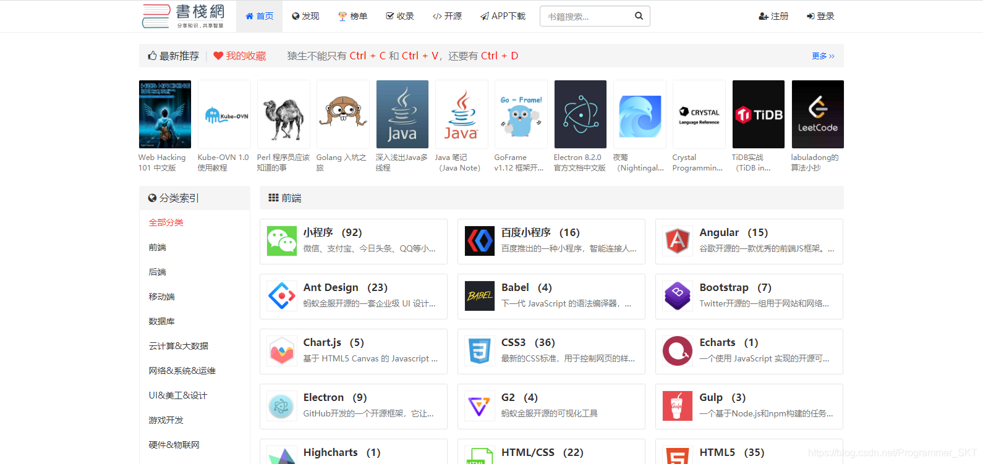Viewport: 983px width, 464px height.
Task: Open the GoFrame v1.12 book cover
Action: coord(521,114)
